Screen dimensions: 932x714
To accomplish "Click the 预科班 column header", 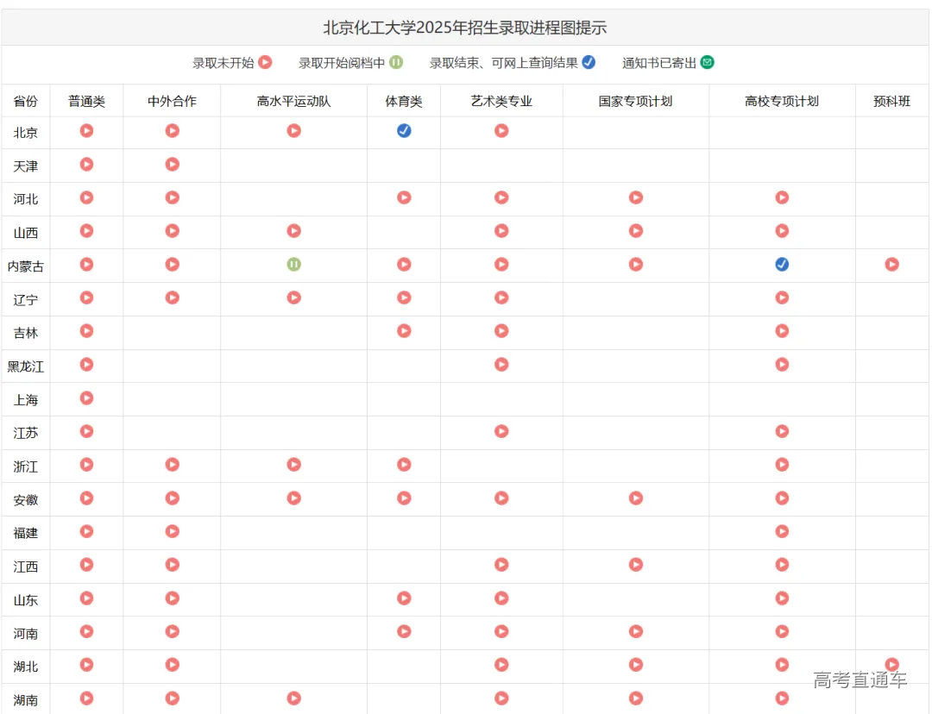I will click(x=891, y=101).
